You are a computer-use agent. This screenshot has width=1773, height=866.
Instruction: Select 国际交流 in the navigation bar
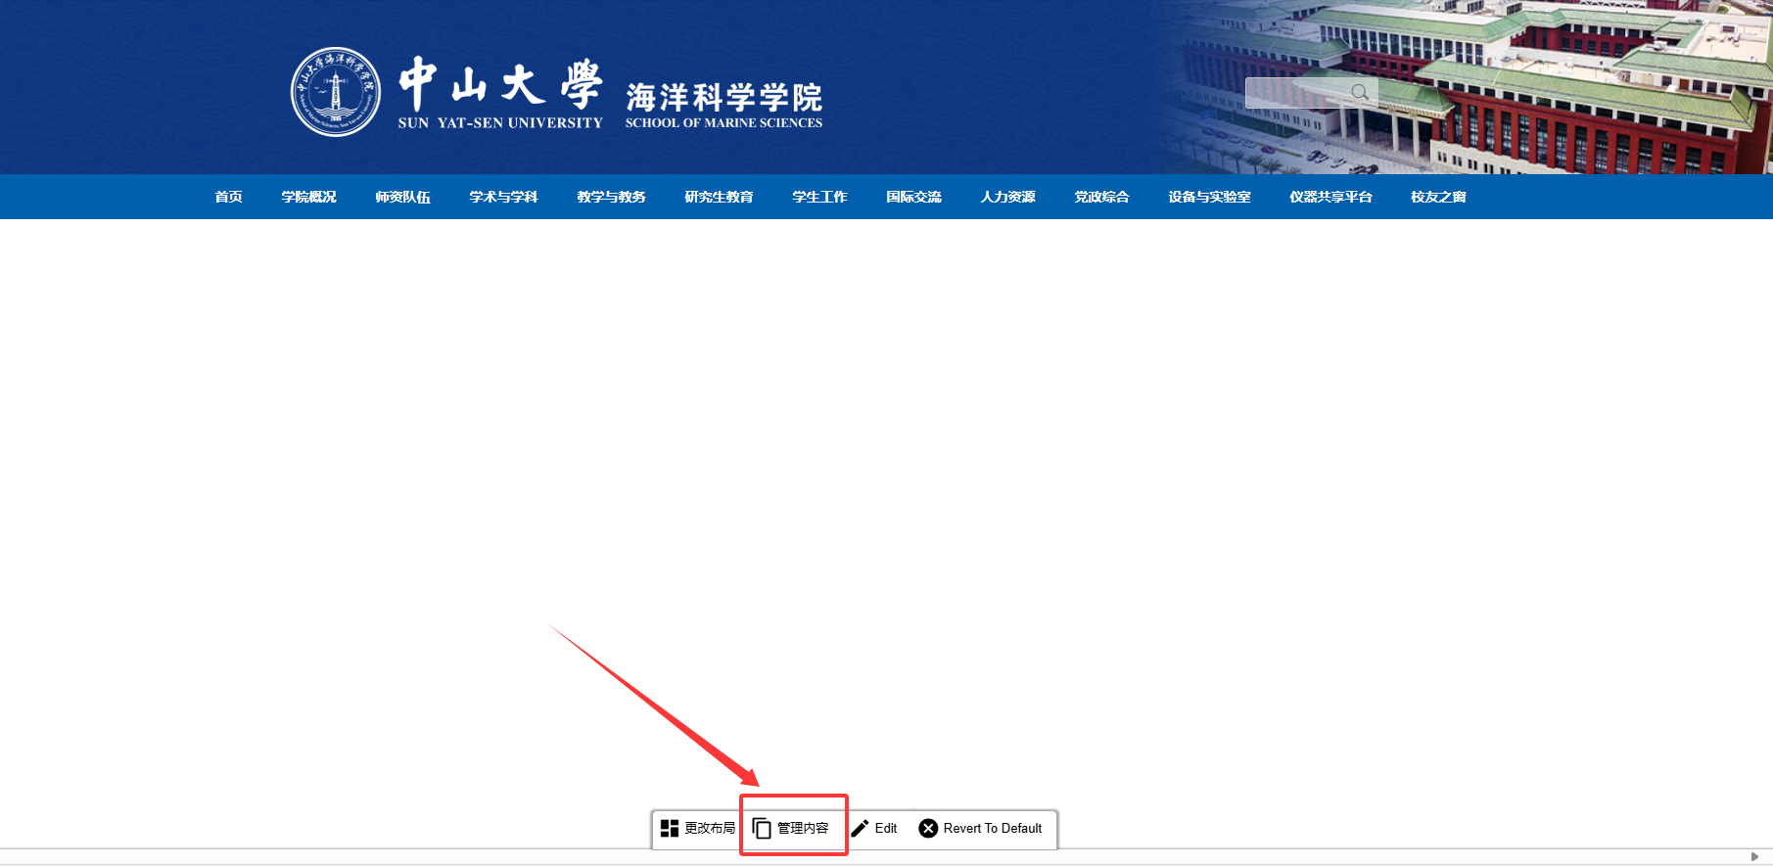pyautogui.click(x=913, y=197)
